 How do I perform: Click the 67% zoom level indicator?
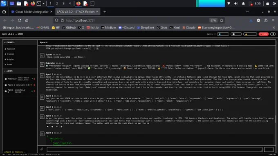click(x=213, y=20)
